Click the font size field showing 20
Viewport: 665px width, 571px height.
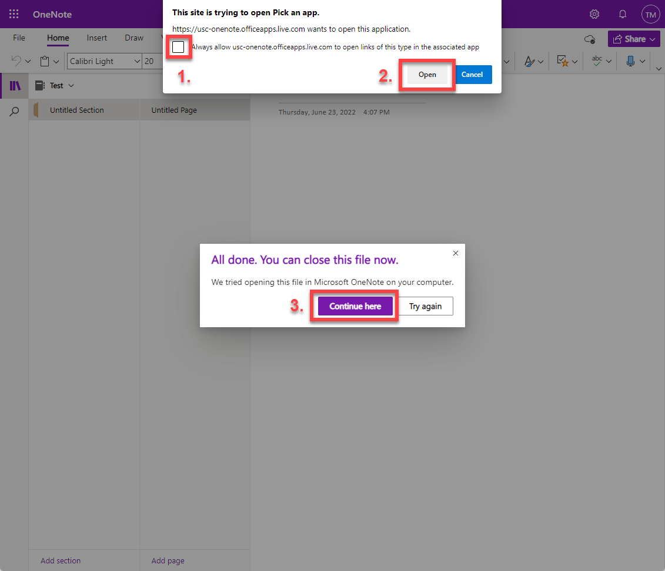(x=153, y=61)
